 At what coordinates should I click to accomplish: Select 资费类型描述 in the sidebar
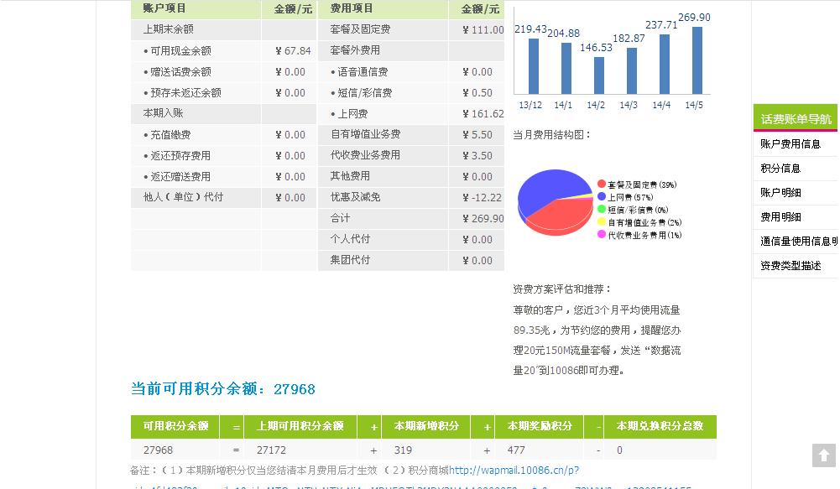coord(790,266)
